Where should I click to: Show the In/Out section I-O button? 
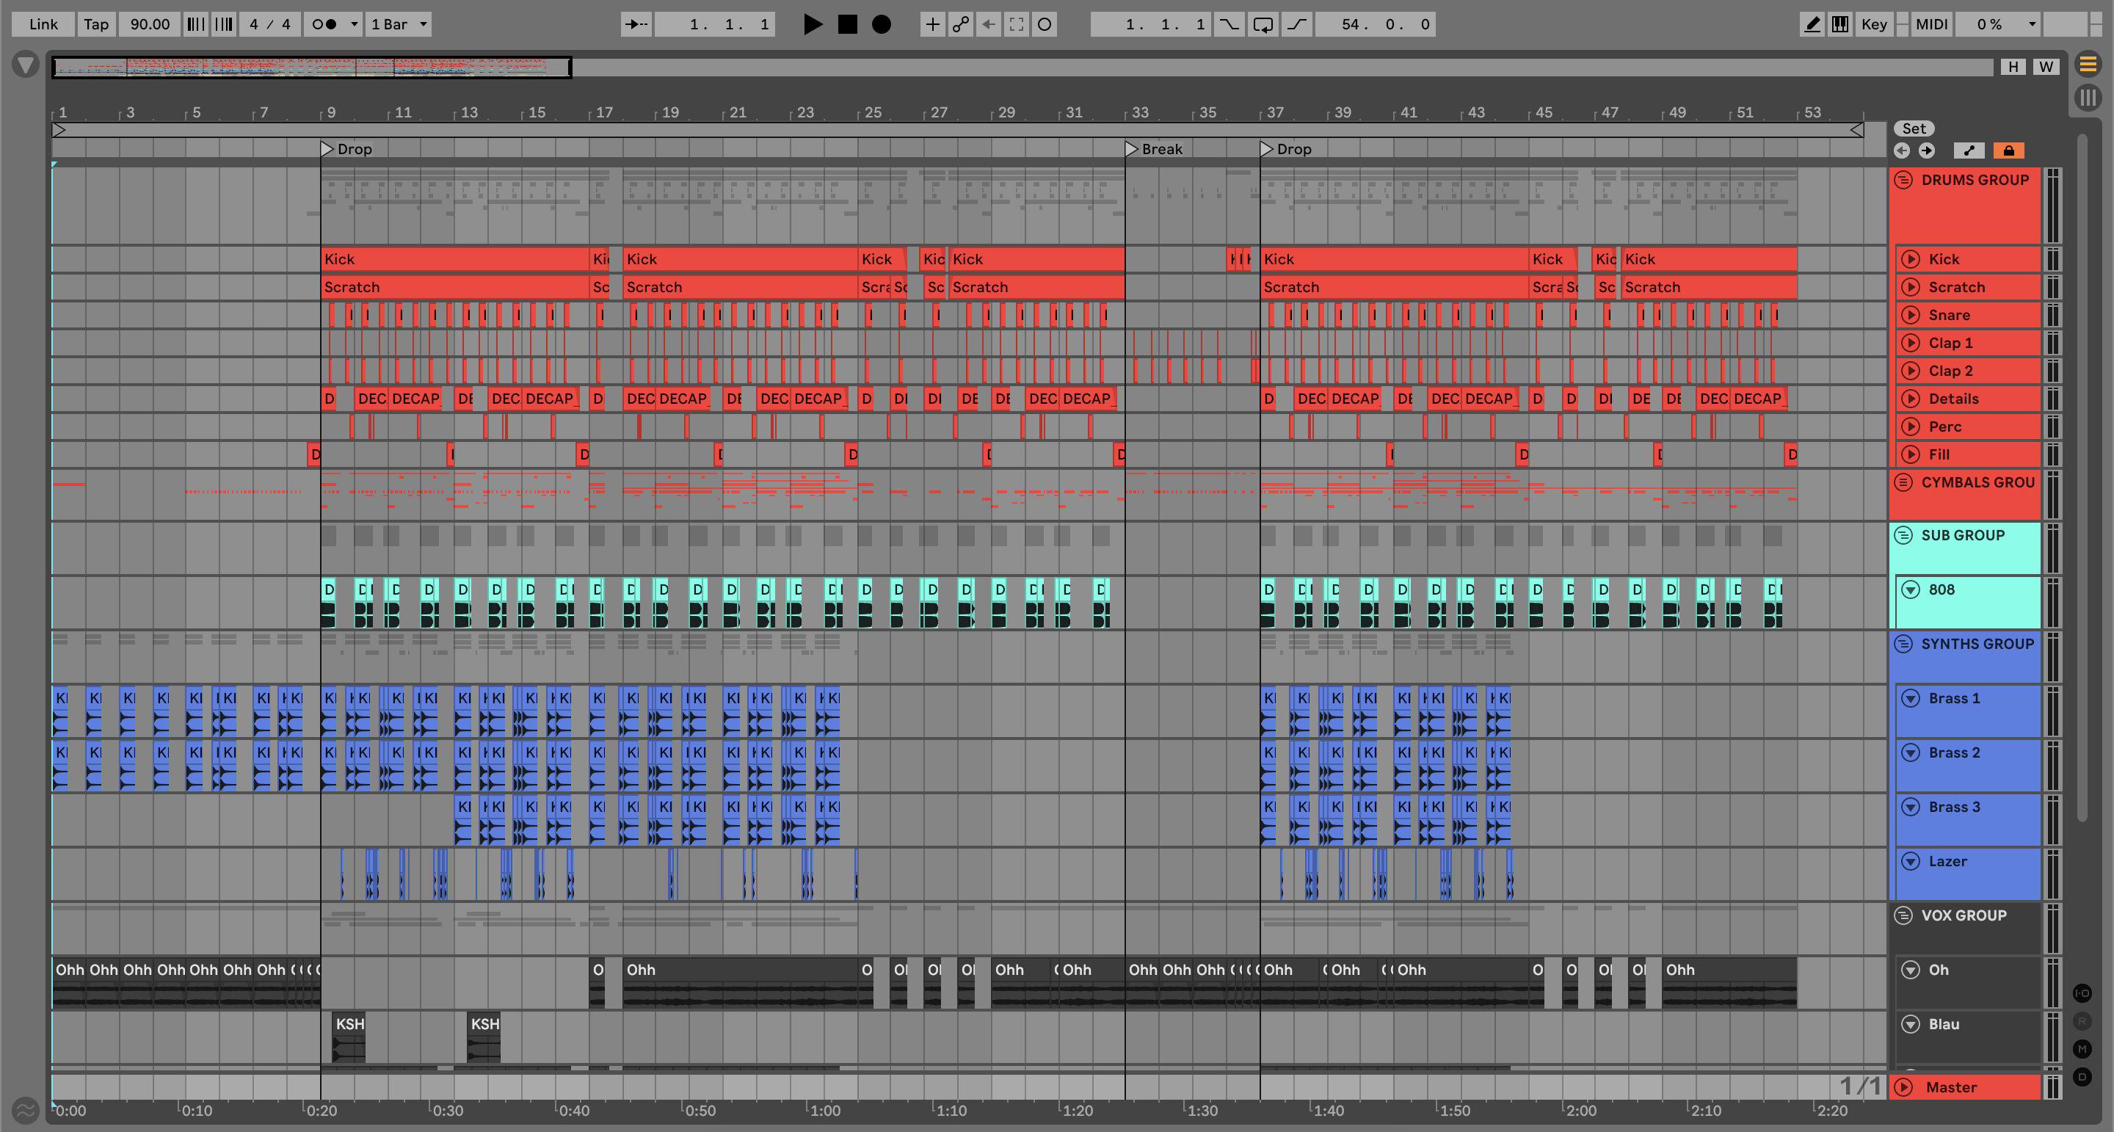[x=2082, y=993]
